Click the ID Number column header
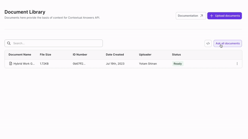The image size is (248, 139). pyautogui.click(x=80, y=55)
